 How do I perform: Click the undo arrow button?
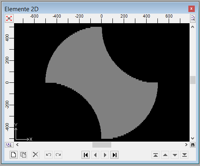point(49,155)
